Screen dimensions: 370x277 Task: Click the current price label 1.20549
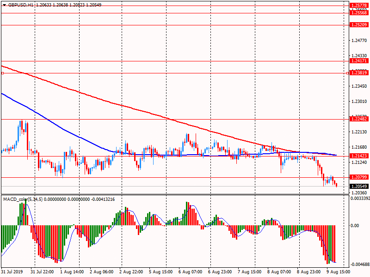[x=359, y=187]
